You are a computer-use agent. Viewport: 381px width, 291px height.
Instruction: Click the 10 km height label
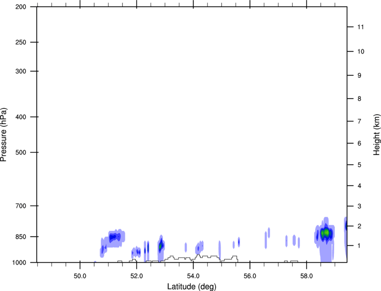click(360, 51)
